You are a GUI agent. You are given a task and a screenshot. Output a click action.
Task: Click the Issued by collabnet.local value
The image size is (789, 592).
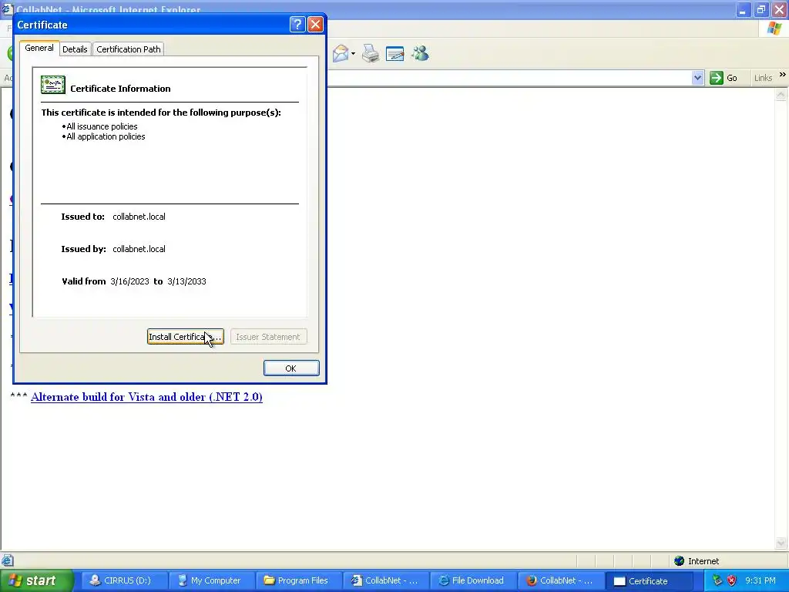[x=139, y=249]
